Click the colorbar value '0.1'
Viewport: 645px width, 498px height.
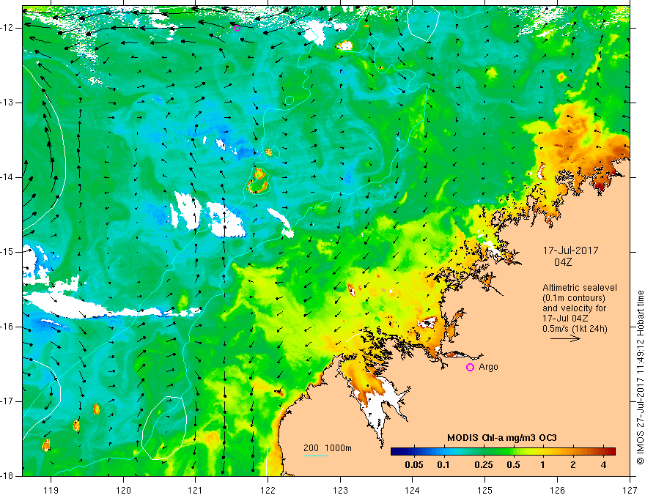tap(443, 465)
